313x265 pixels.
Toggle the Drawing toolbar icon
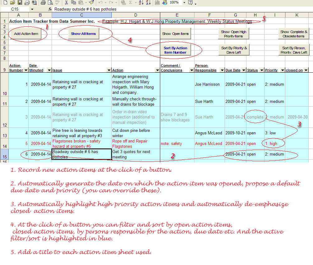pos(165,2)
